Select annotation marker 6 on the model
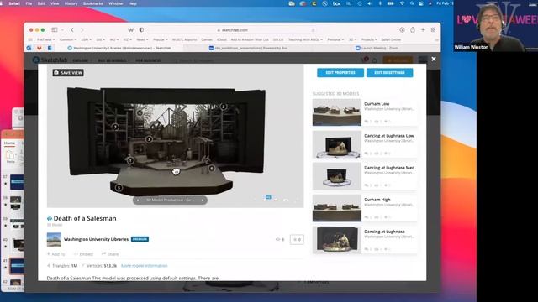 tap(212, 168)
